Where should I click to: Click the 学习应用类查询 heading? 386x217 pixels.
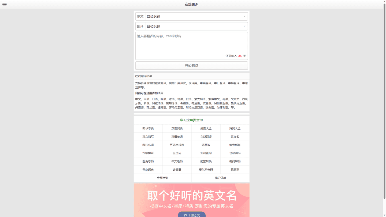(x=191, y=120)
